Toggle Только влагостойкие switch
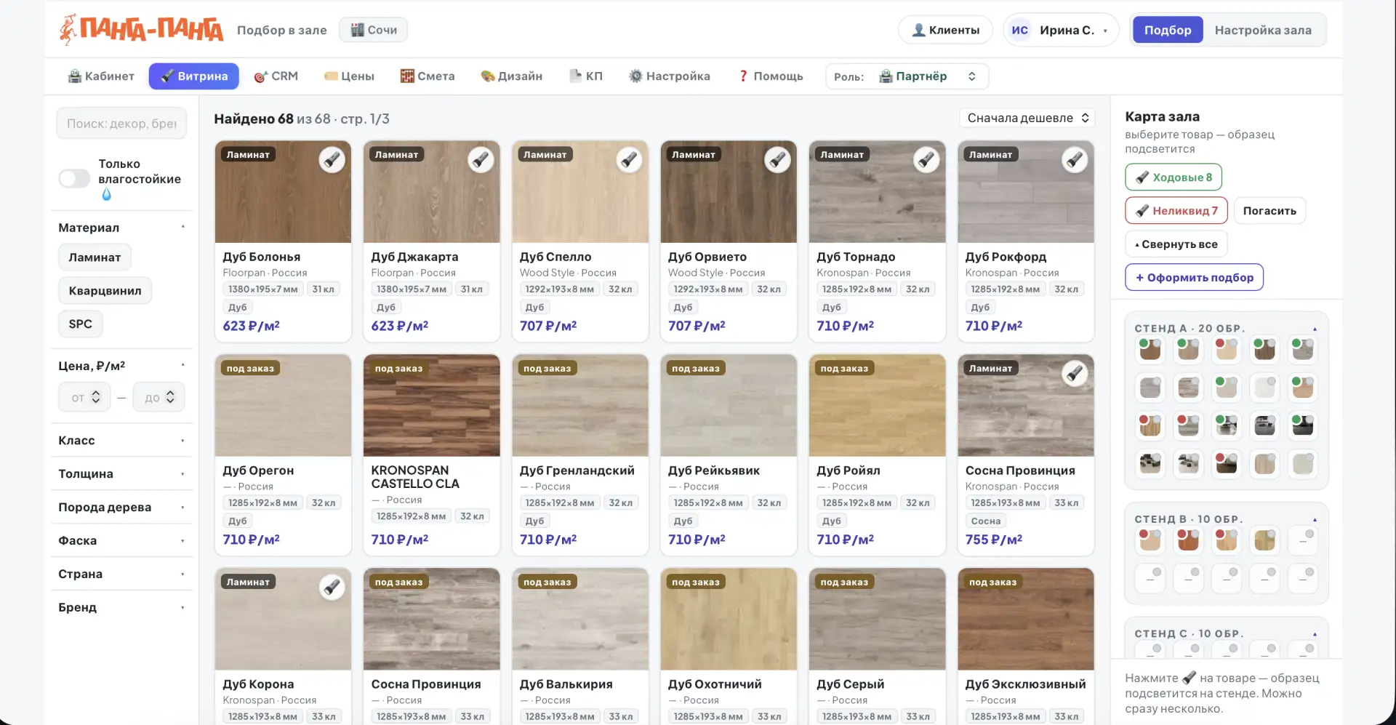Image resolution: width=1396 pixels, height=725 pixels. (x=74, y=178)
